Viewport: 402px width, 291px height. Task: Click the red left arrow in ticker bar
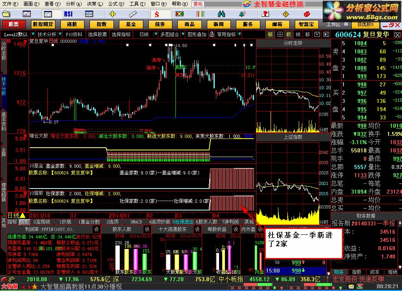click(x=23, y=287)
